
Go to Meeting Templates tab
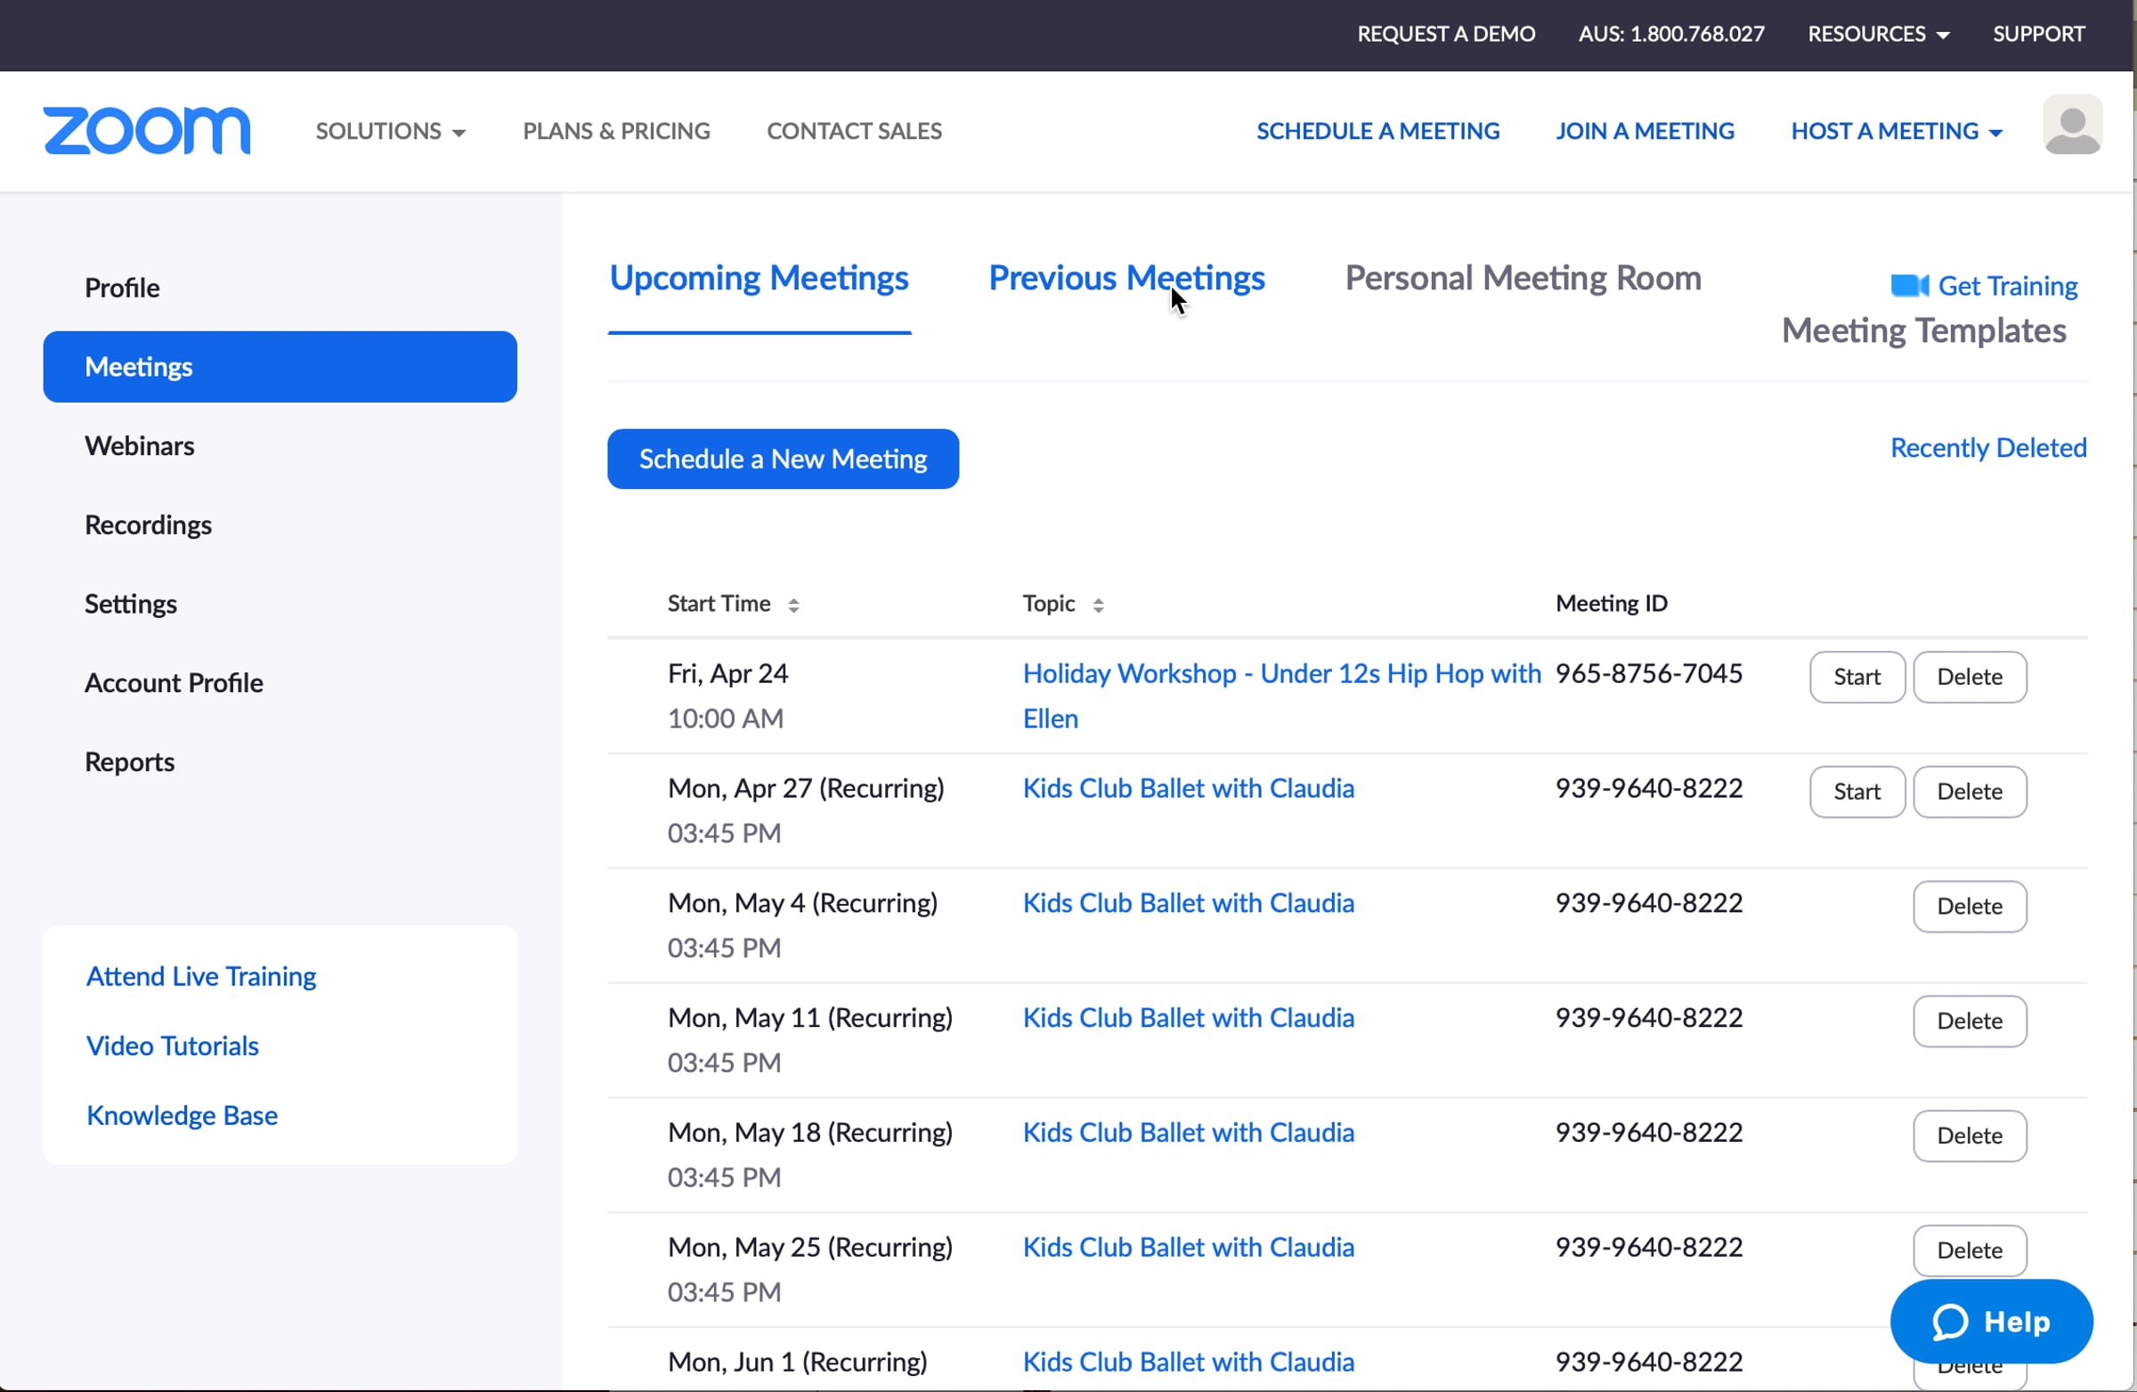[x=1922, y=331]
